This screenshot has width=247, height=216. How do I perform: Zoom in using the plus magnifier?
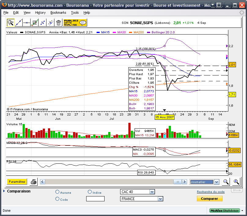click(236, 182)
